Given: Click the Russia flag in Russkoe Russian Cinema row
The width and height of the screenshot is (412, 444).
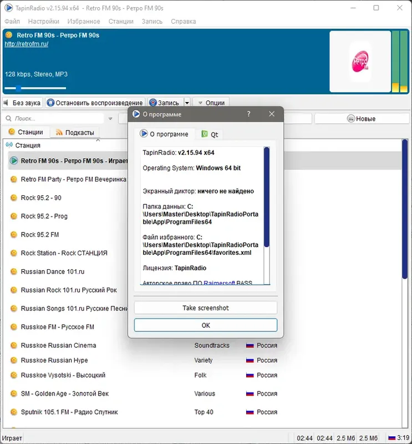Looking at the screenshot, I should point(250,345).
